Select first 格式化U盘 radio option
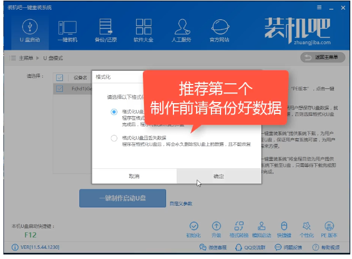352x259 pixels. (114, 112)
